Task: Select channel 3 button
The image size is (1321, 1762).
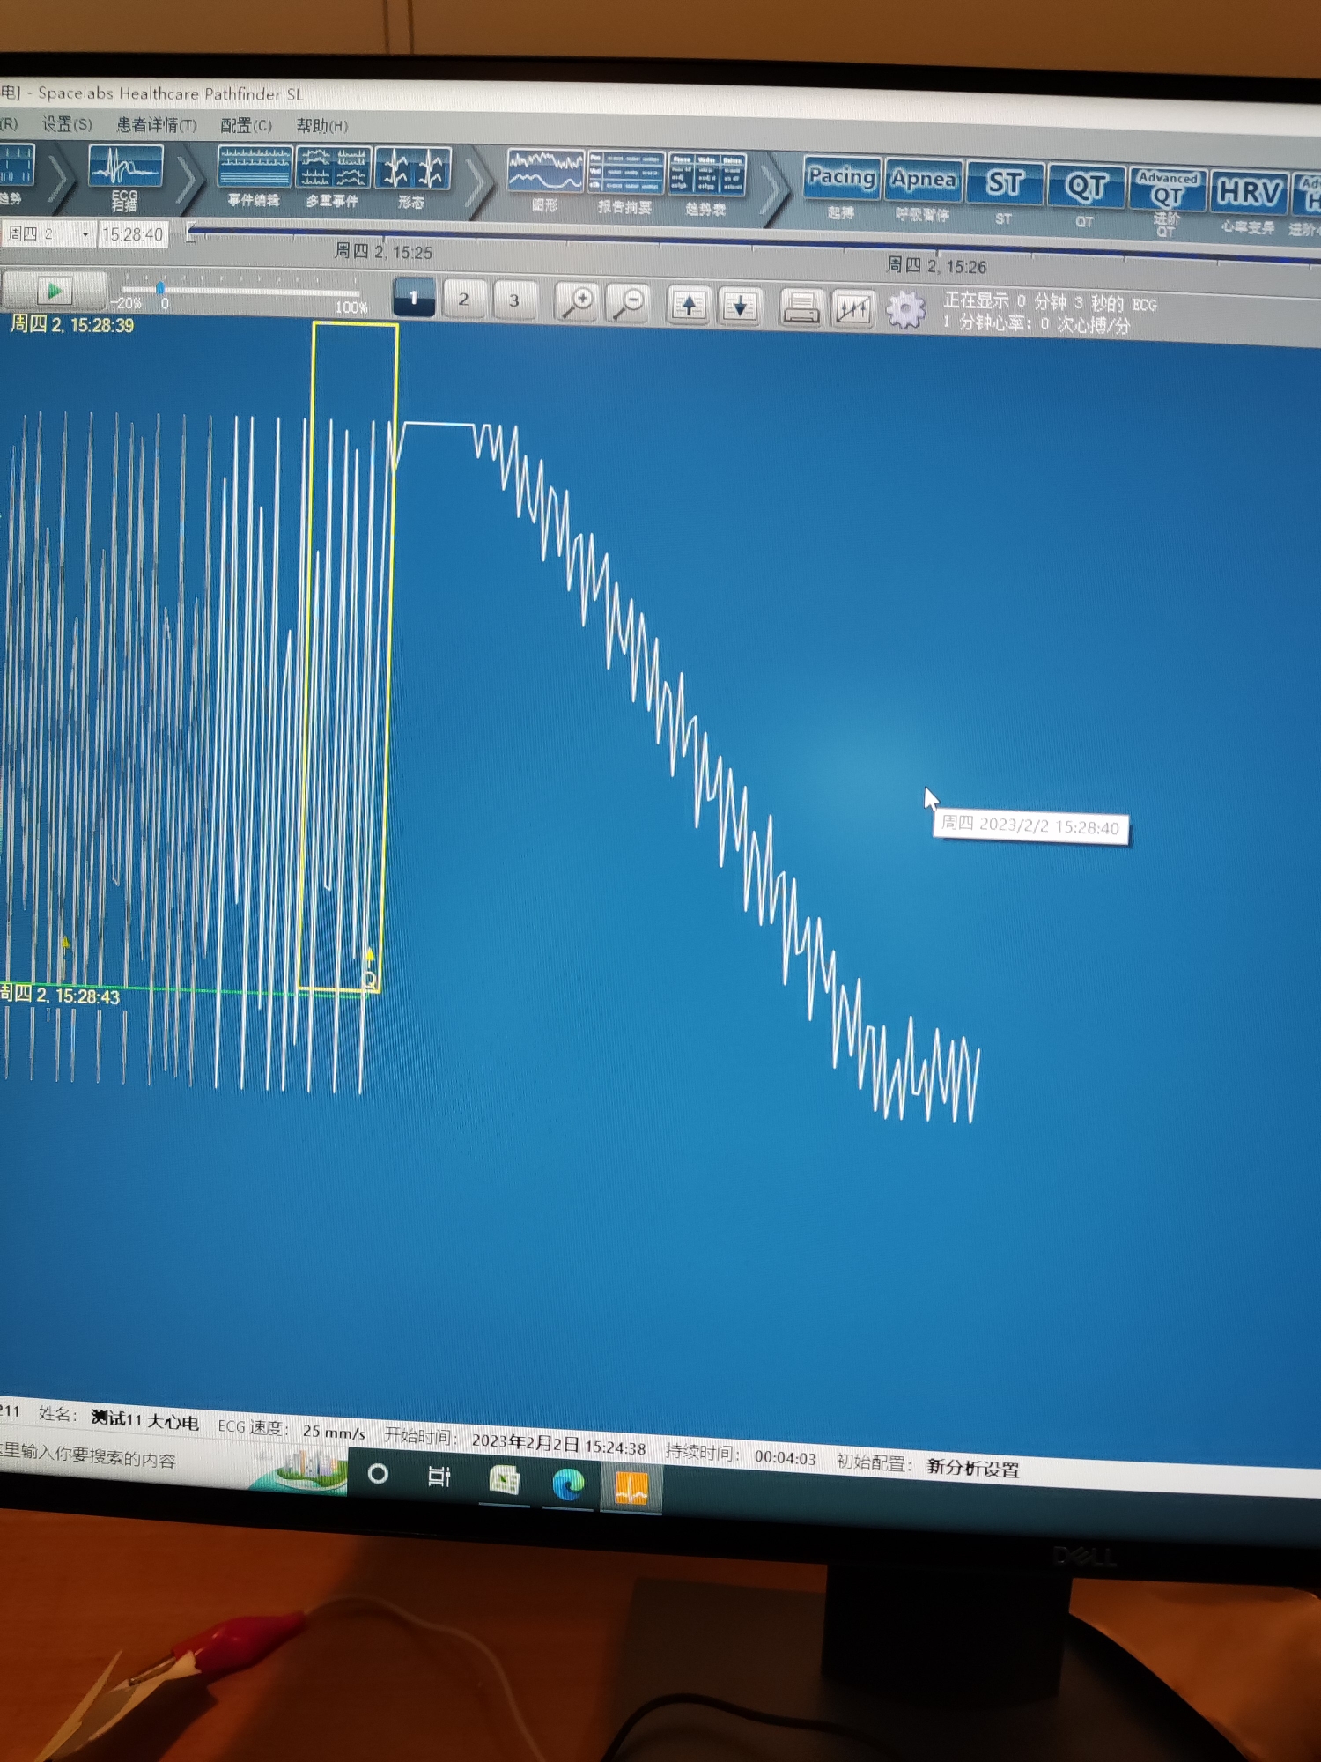Action: point(515,300)
